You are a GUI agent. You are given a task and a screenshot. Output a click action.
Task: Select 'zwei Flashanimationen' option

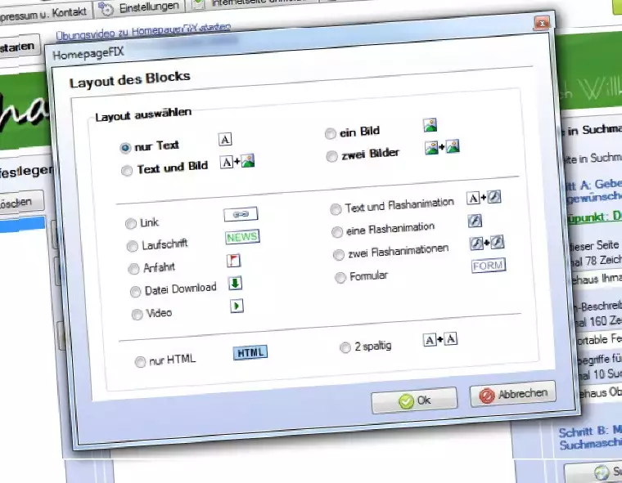(339, 255)
